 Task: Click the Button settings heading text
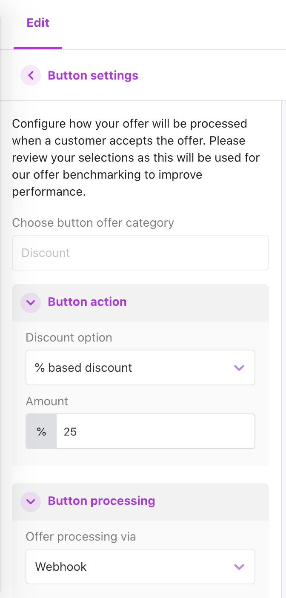coord(93,76)
